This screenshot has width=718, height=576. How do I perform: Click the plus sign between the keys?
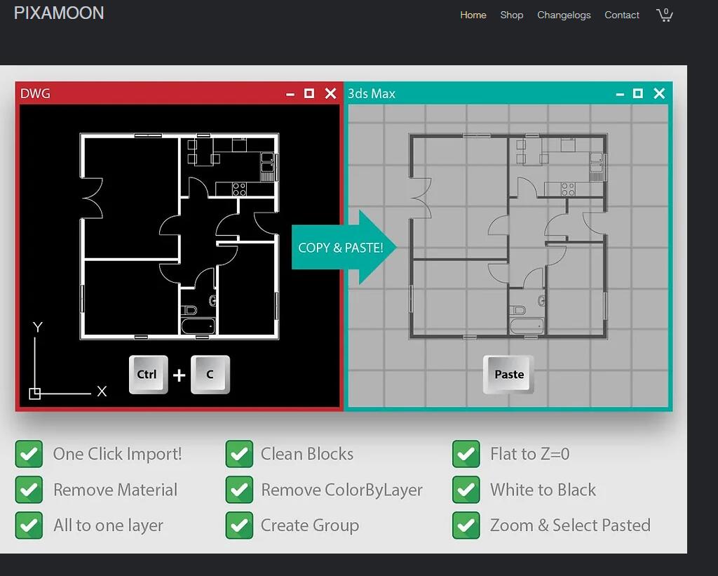click(179, 375)
